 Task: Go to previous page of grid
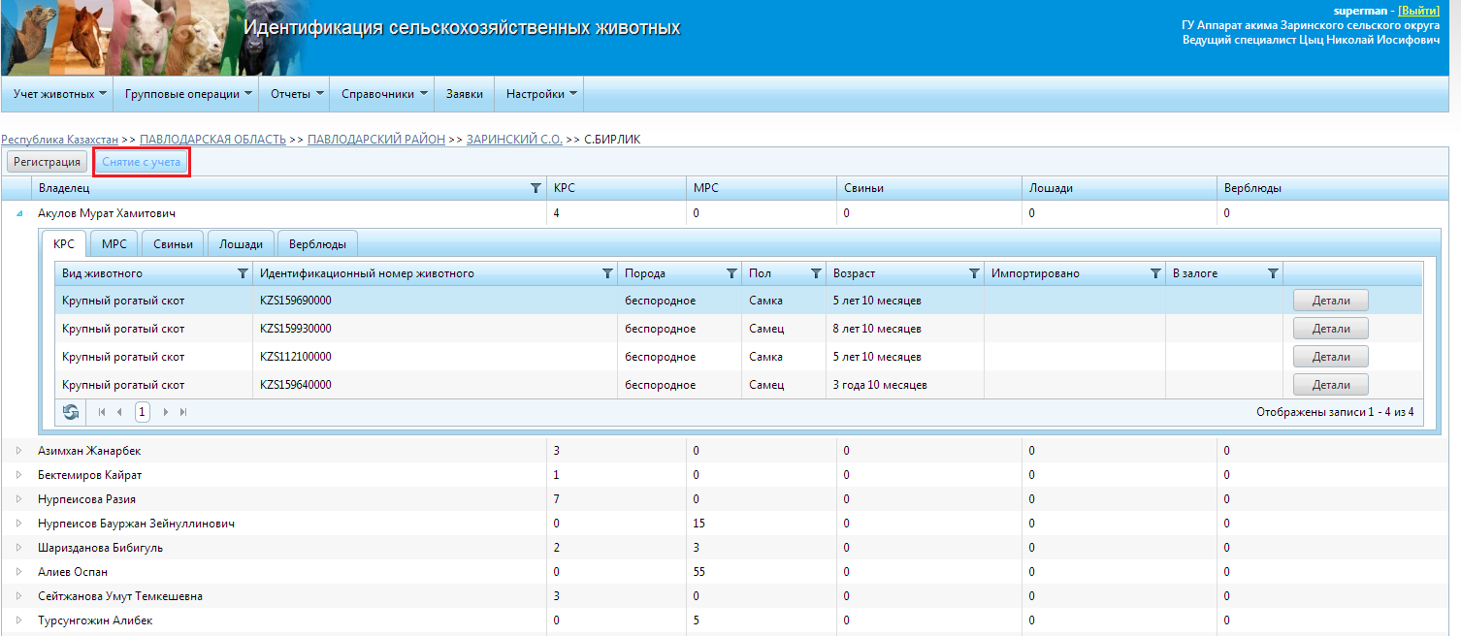(119, 412)
